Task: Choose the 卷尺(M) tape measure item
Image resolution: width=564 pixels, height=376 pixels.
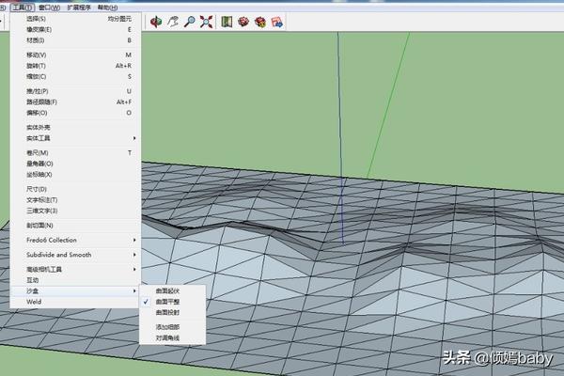Action: coord(75,153)
